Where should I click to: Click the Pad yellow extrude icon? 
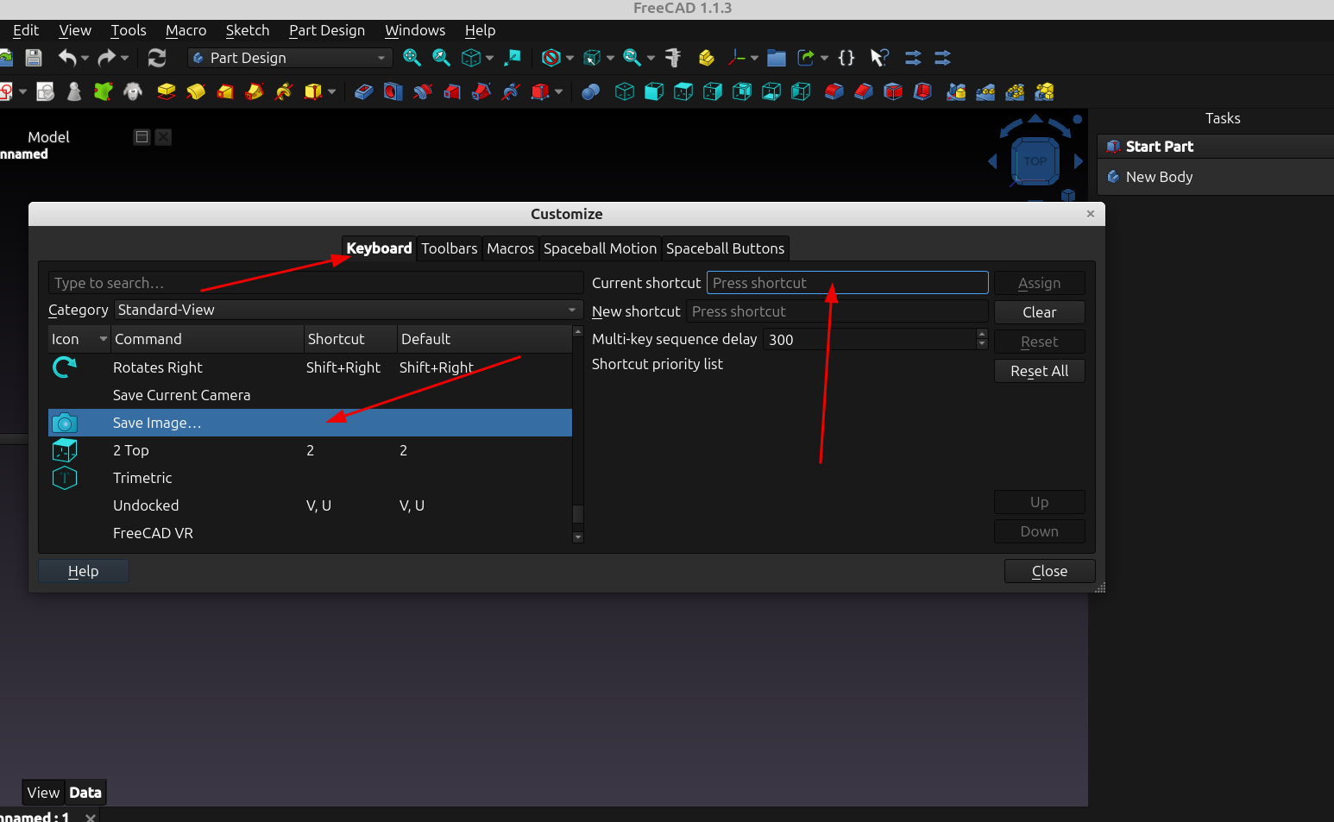point(167,91)
